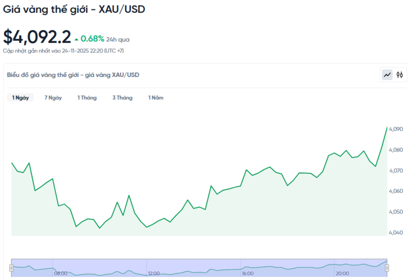Switch to line chart view
This screenshot has width=409, height=280.
(x=387, y=75)
